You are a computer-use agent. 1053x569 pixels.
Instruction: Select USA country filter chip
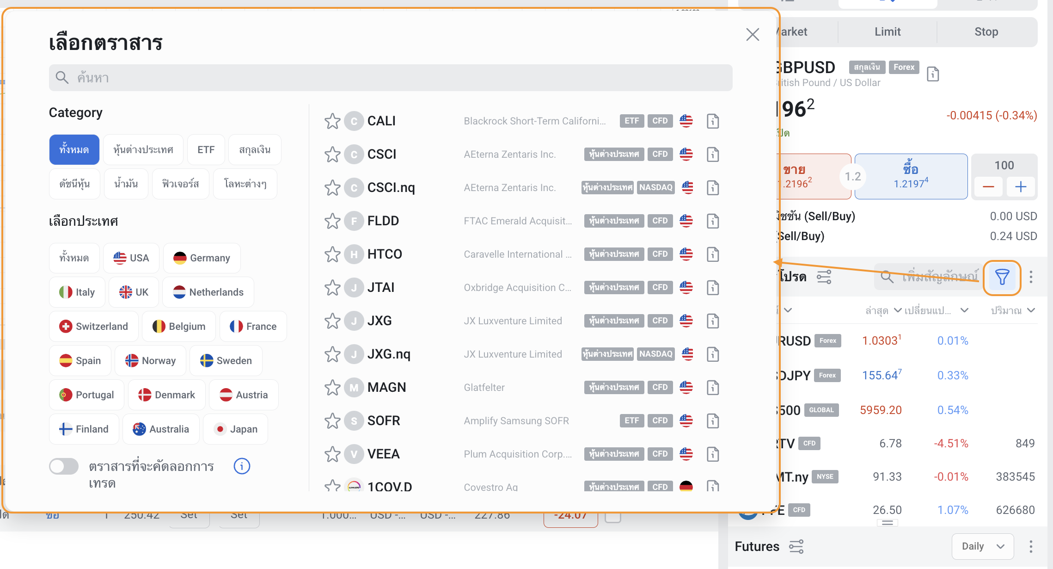point(131,258)
